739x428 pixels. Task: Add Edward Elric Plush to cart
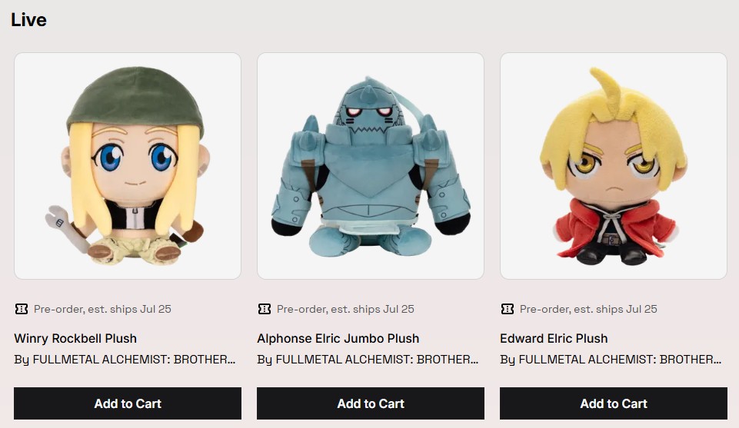tap(614, 403)
